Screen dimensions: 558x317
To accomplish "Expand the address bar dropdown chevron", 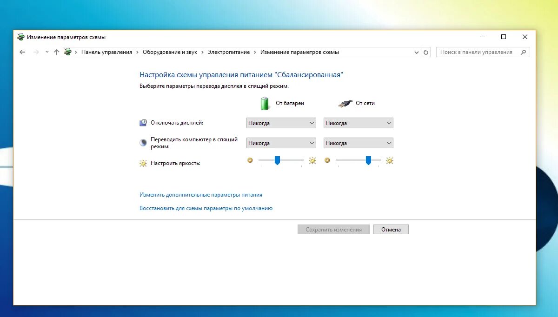I will (x=417, y=52).
